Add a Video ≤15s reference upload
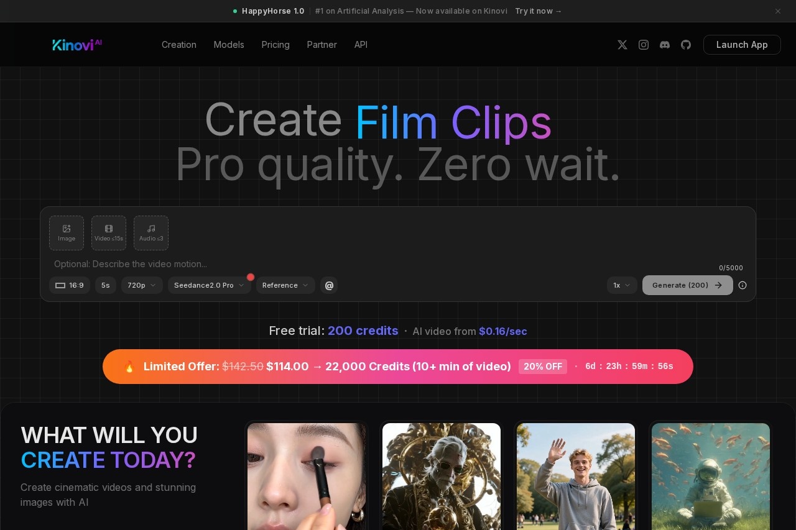This screenshot has width=796, height=530. pyautogui.click(x=109, y=233)
